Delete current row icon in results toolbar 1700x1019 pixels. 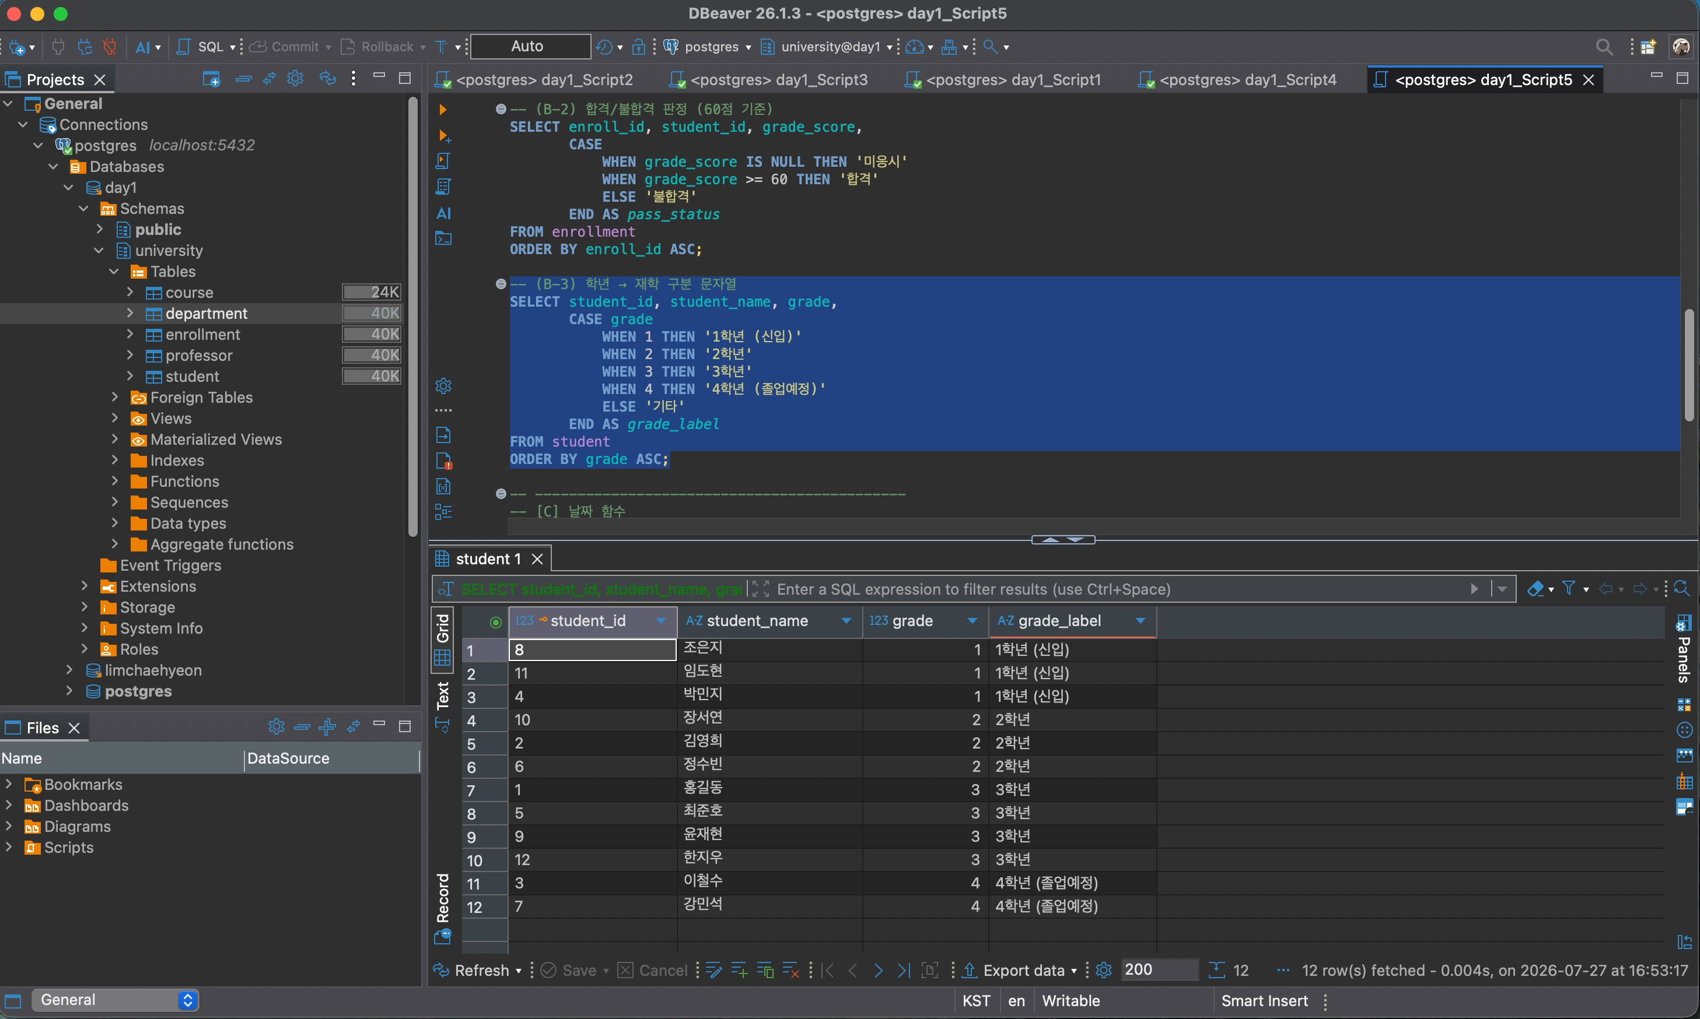[791, 970]
